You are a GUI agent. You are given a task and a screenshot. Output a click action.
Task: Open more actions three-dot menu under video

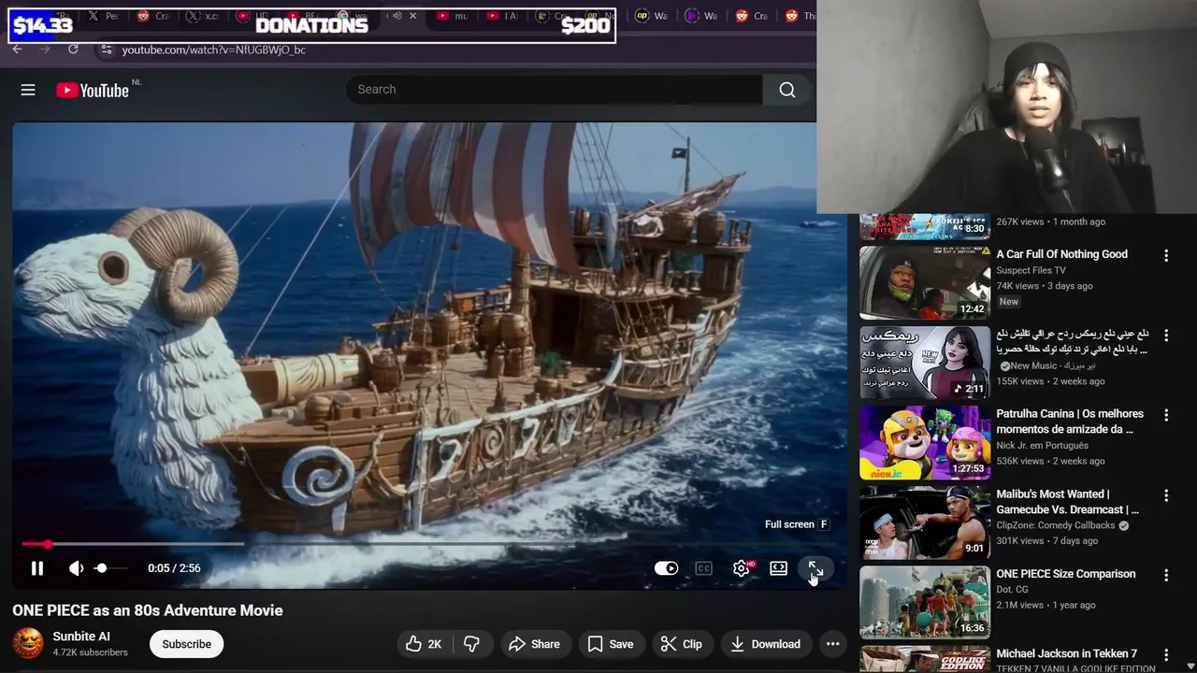click(832, 644)
